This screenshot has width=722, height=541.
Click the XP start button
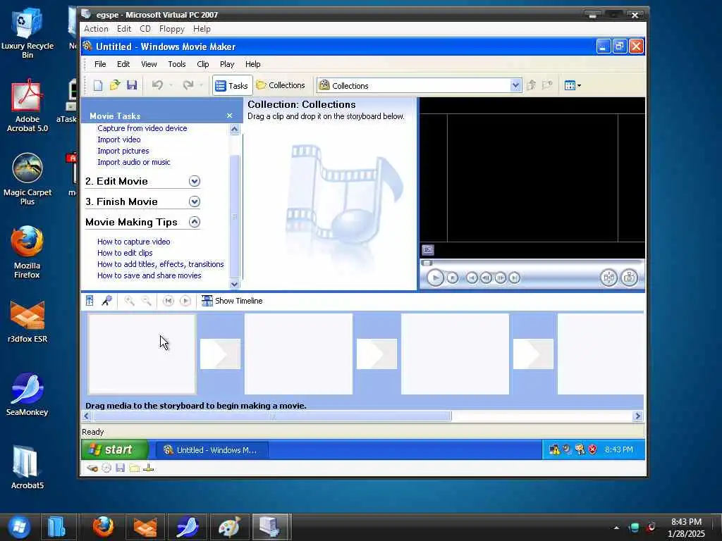click(115, 449)
